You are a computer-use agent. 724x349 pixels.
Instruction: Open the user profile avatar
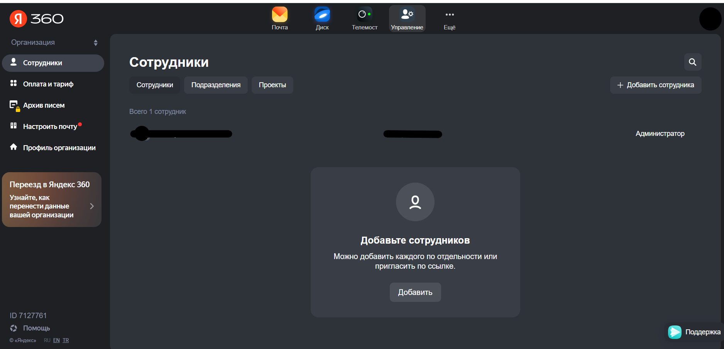pyautogui.click(x=710, y=19)
